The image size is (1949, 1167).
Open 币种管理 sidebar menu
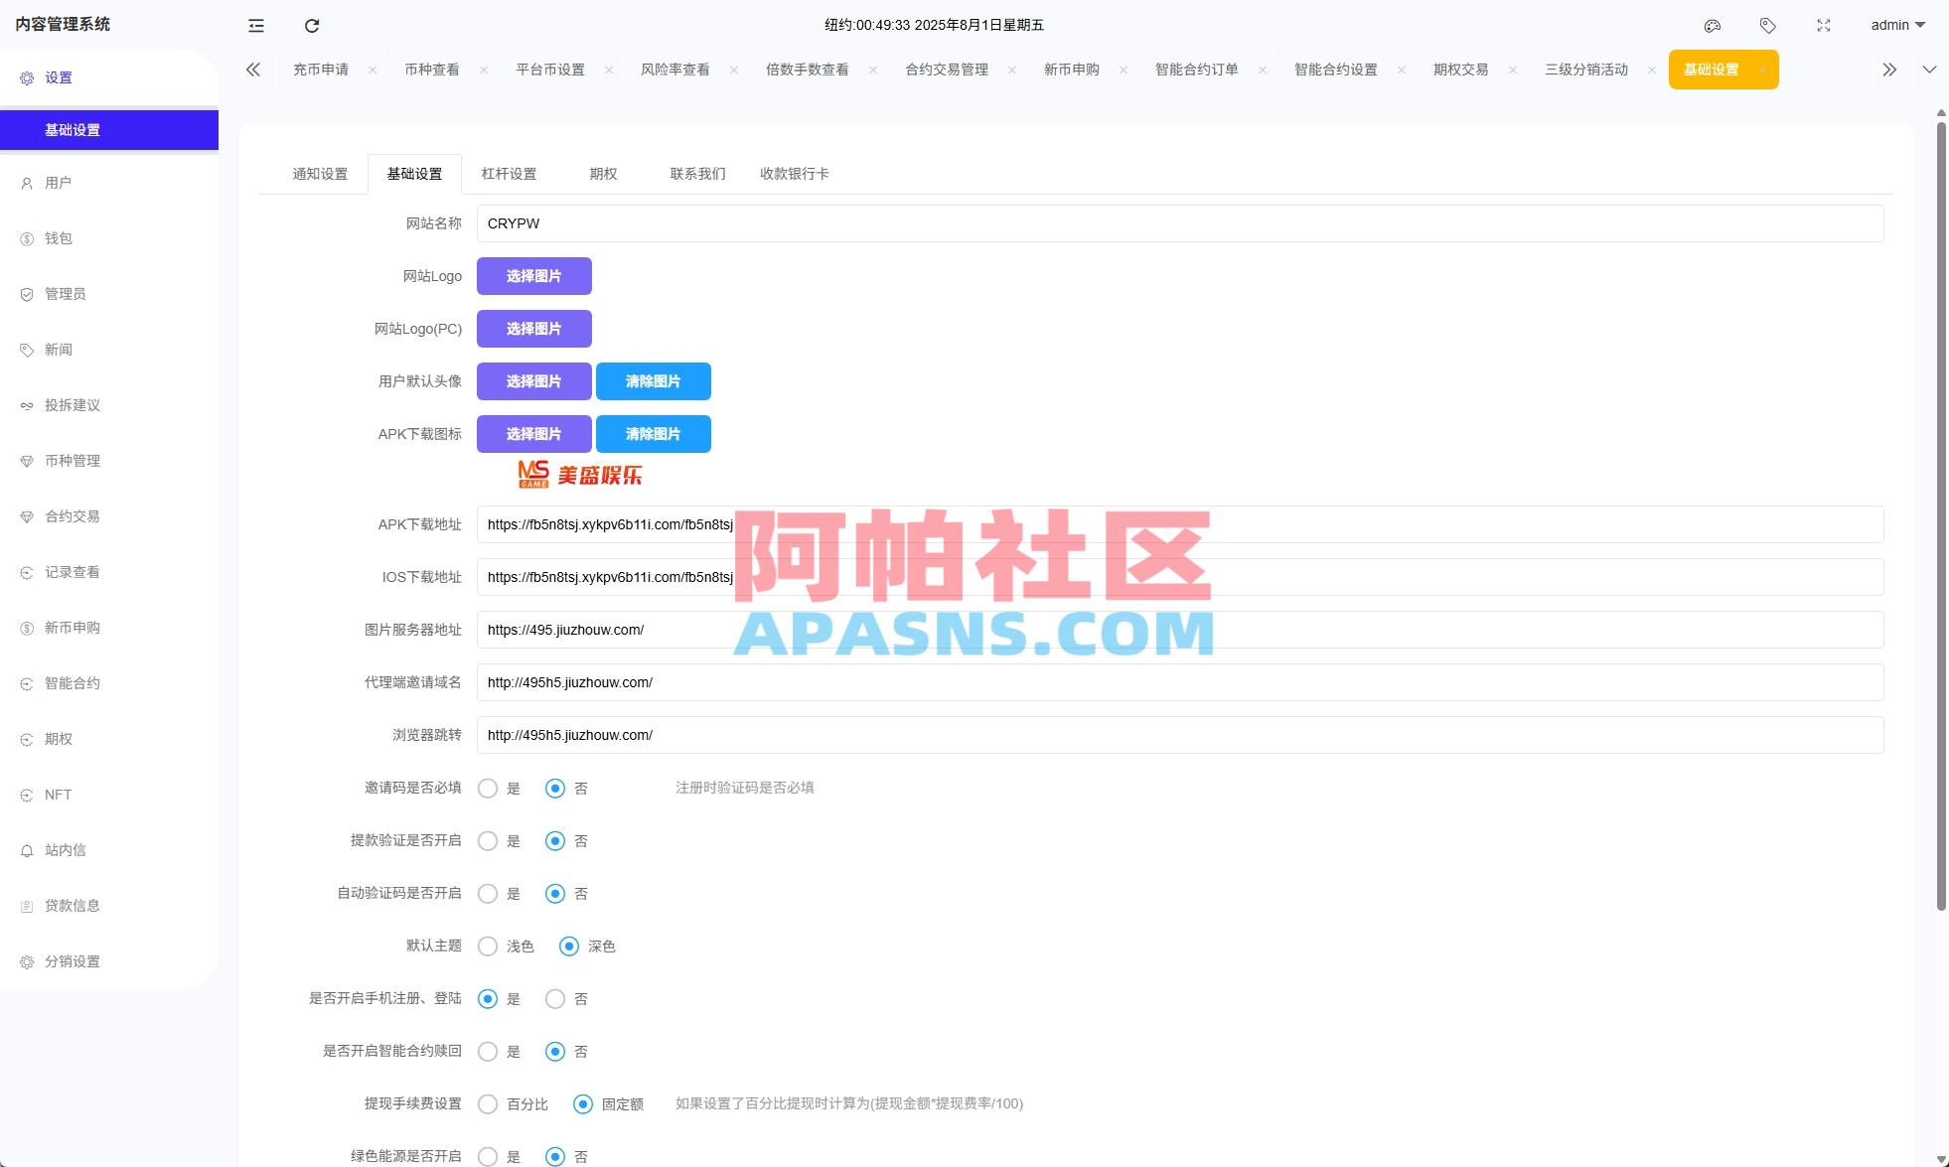point(109,461)
